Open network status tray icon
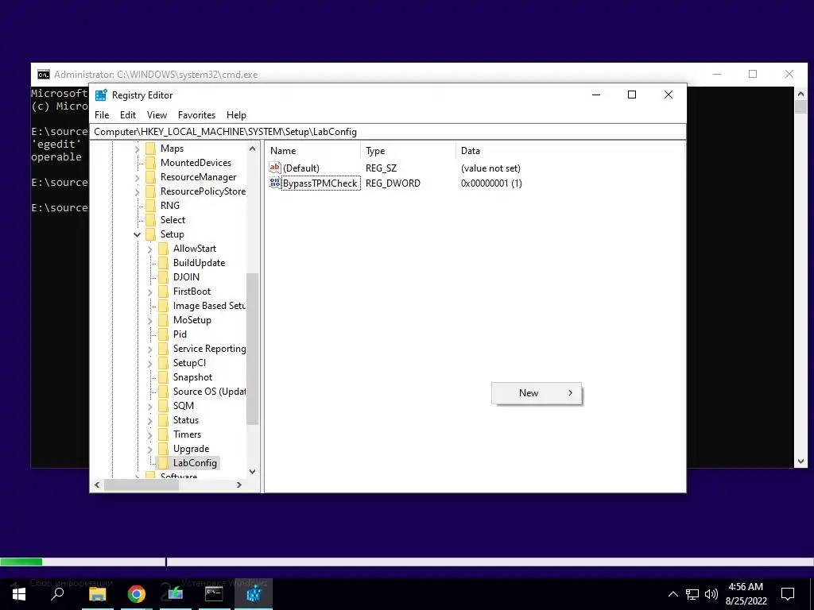The image size is (814, 610). 692,594
